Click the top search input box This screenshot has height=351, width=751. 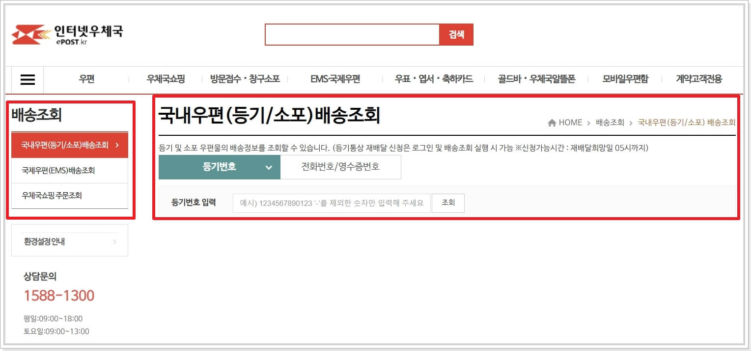coord(352,34)
